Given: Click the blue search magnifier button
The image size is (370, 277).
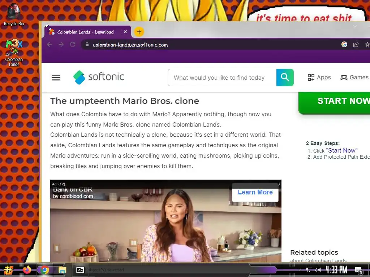Looking at the screenshot, I should coord(285,78).
